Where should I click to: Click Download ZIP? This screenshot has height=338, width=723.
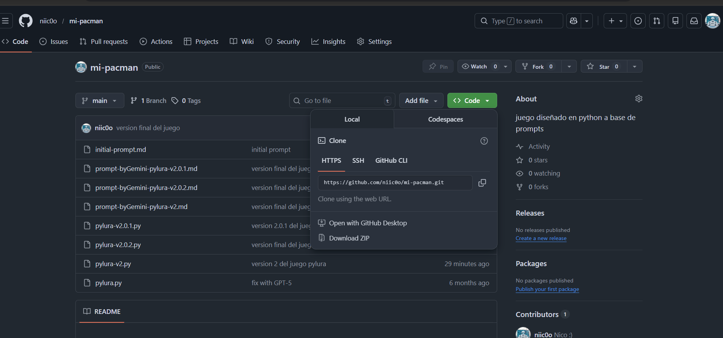tap(349, 238)
